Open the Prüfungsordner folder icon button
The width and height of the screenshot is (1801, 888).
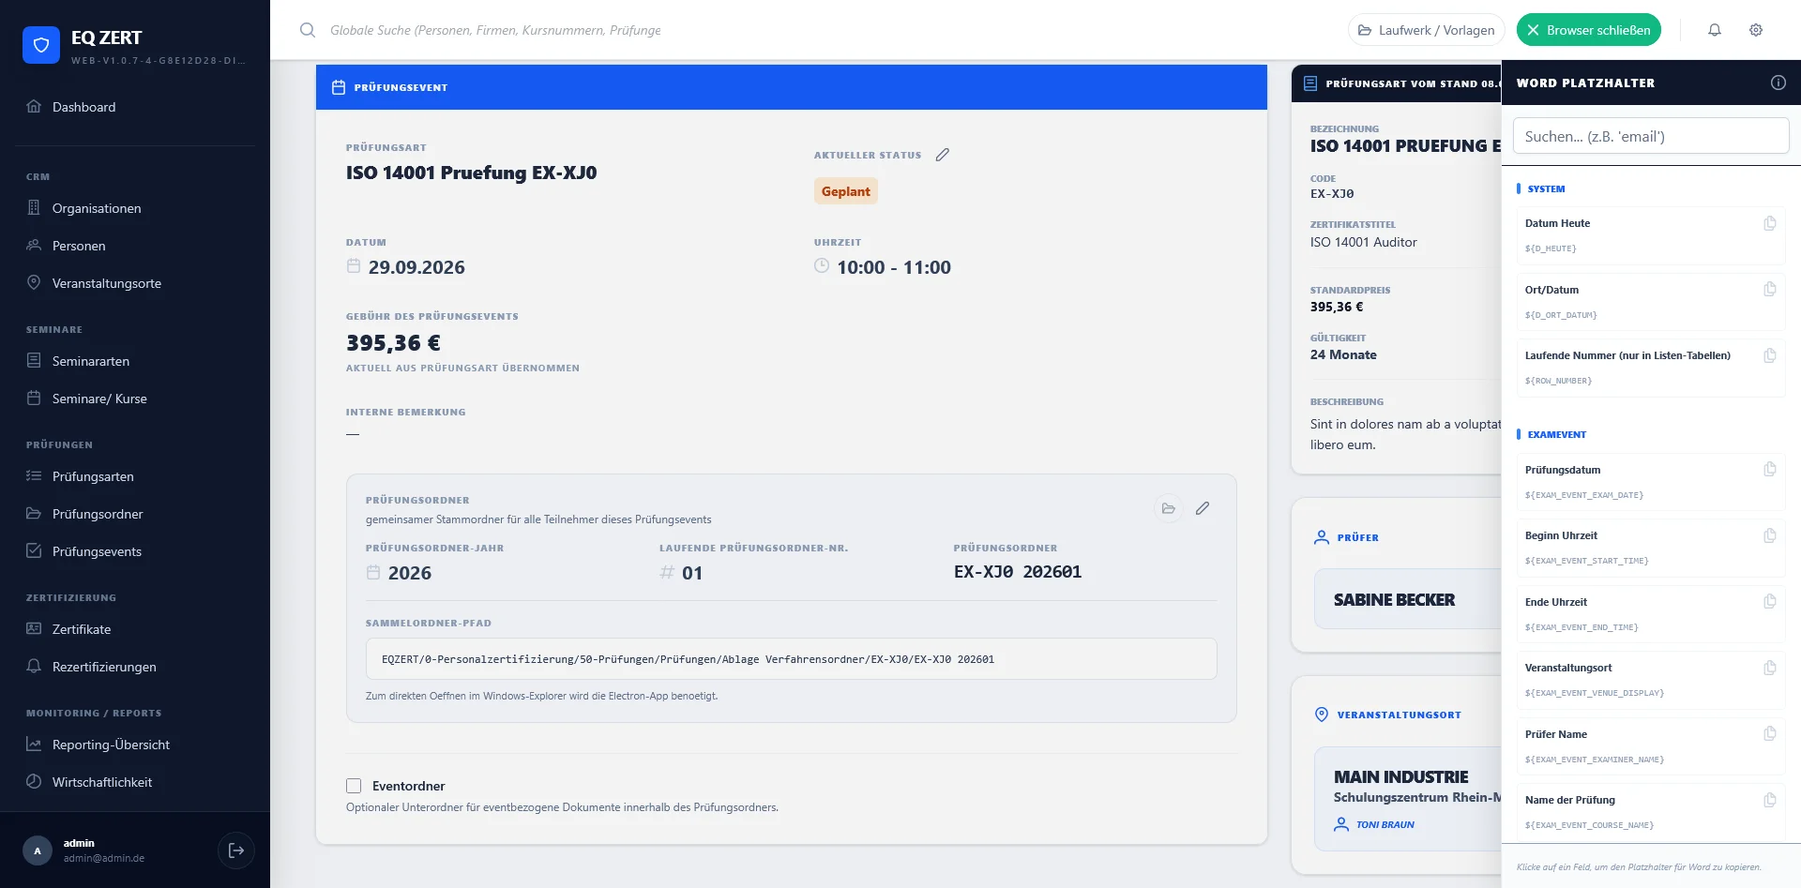[x=1169, y=508]
